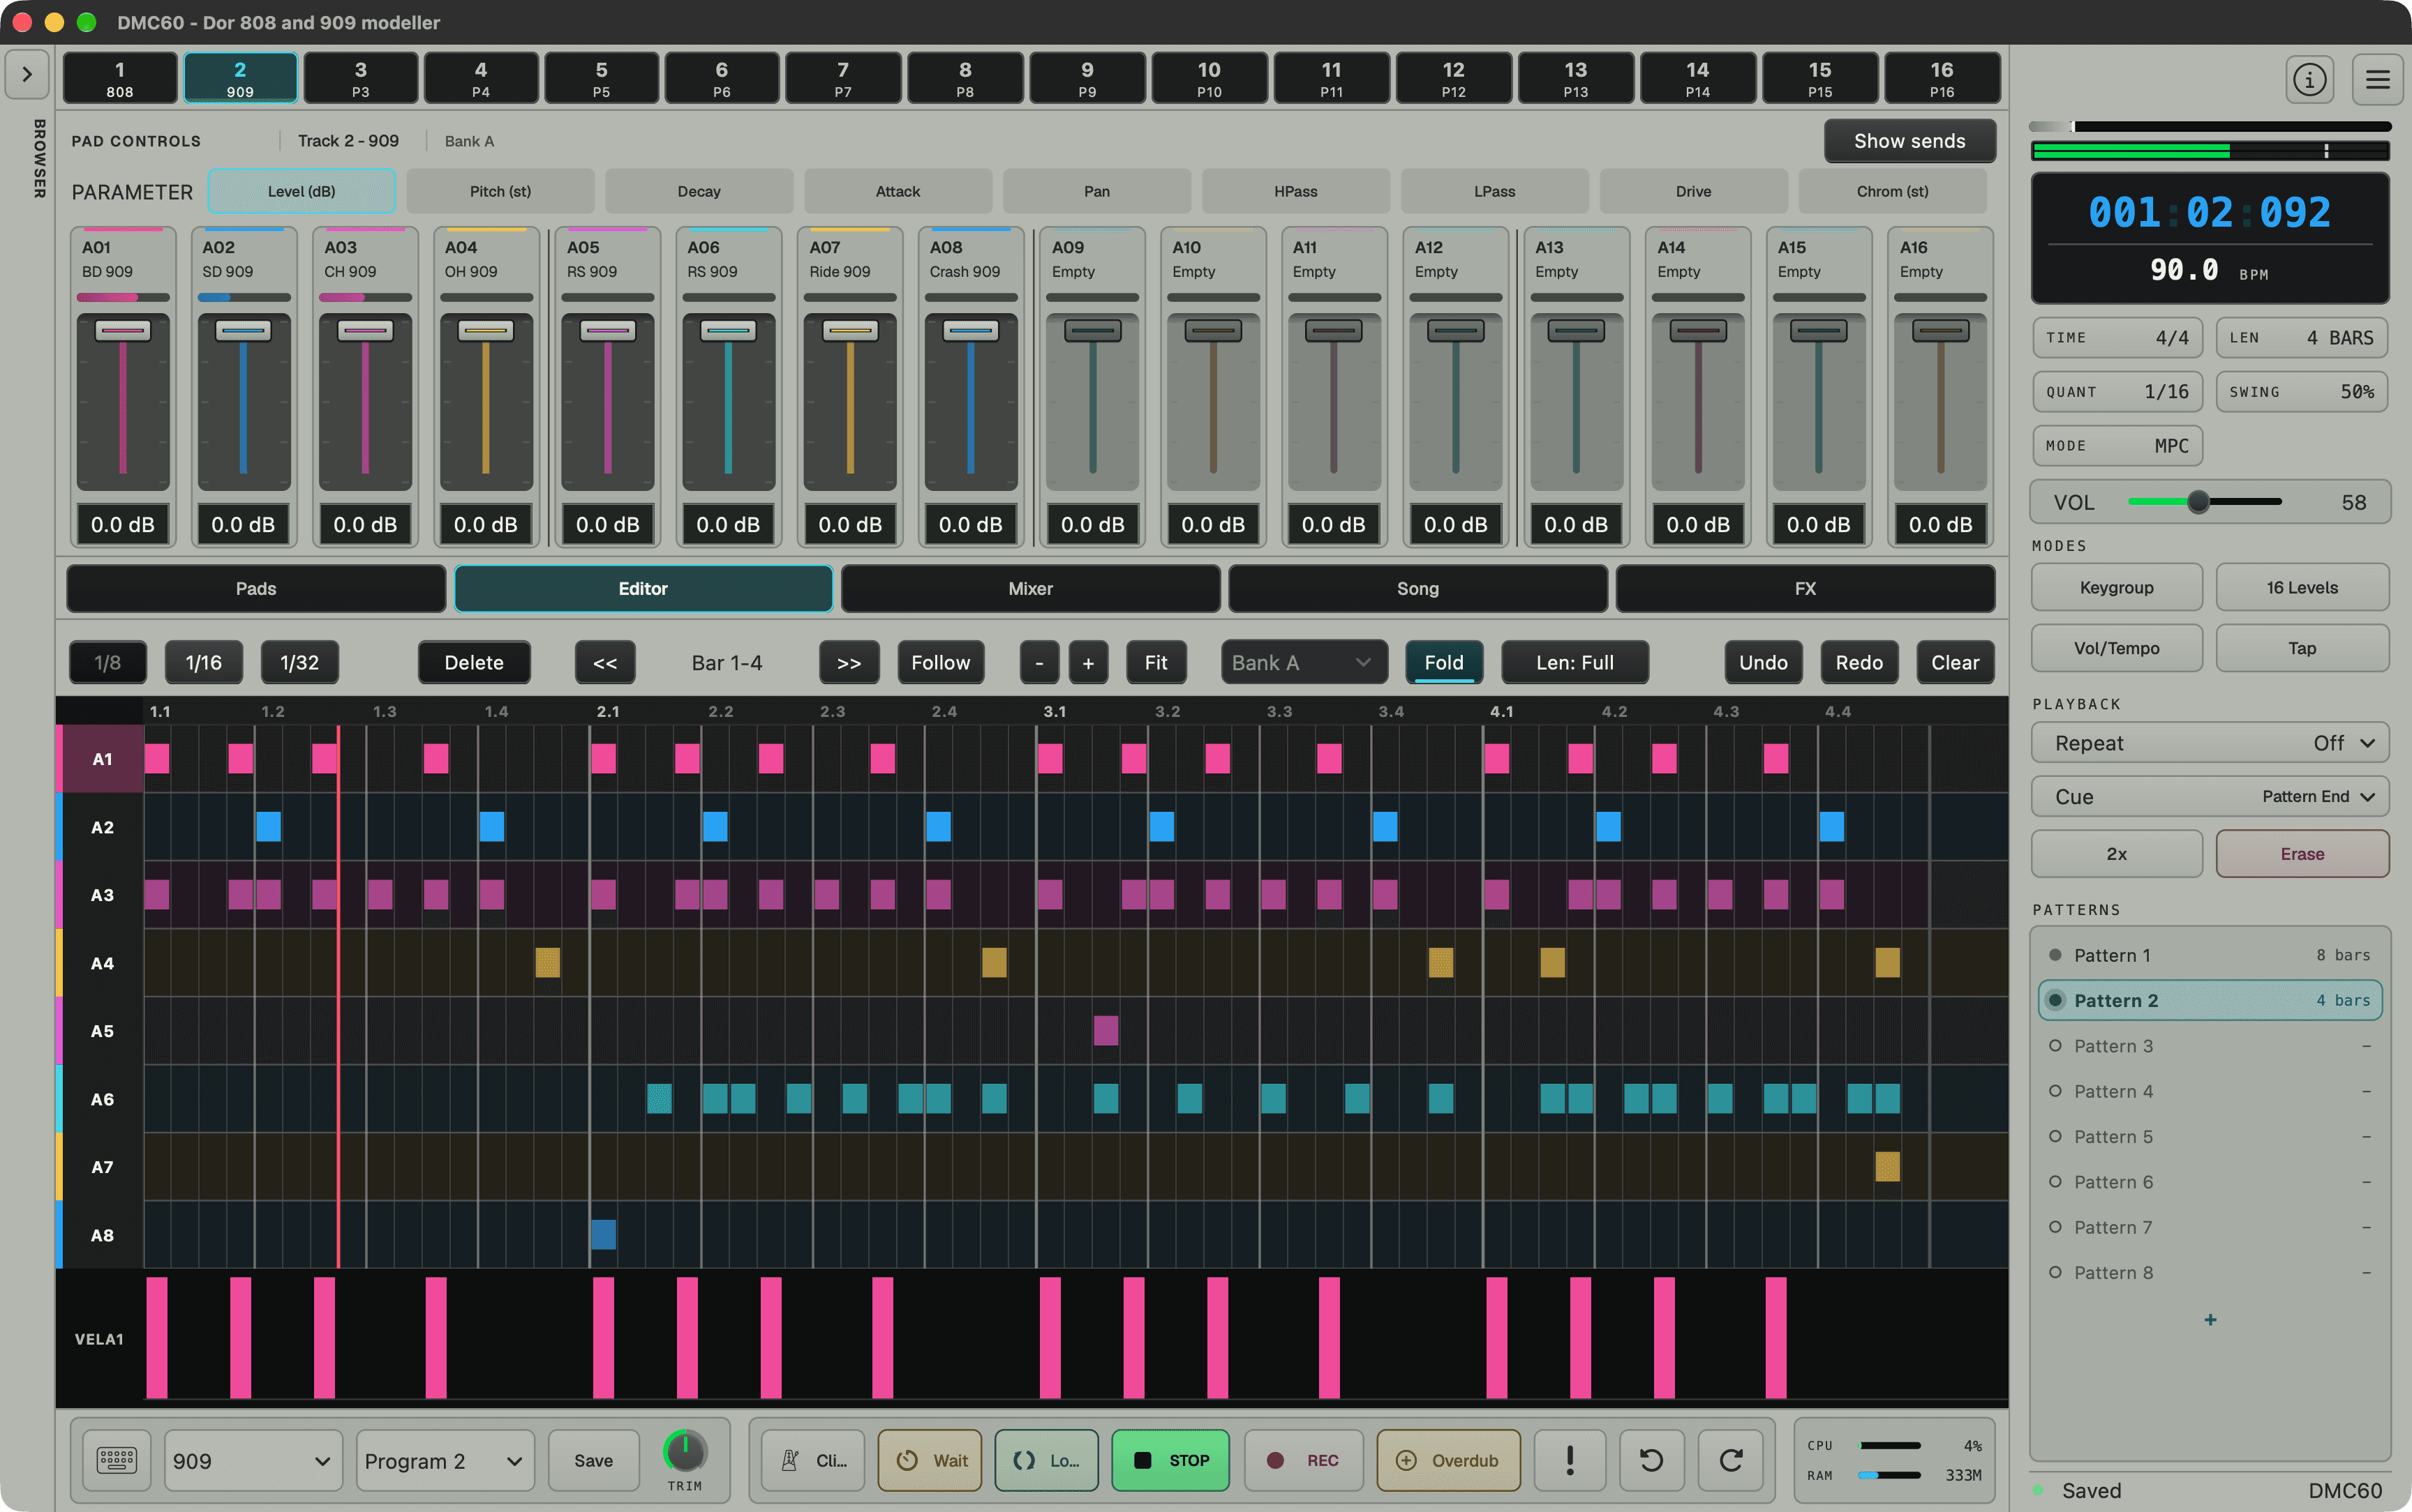Adjust the VOL slider handle

[2198, 502]
